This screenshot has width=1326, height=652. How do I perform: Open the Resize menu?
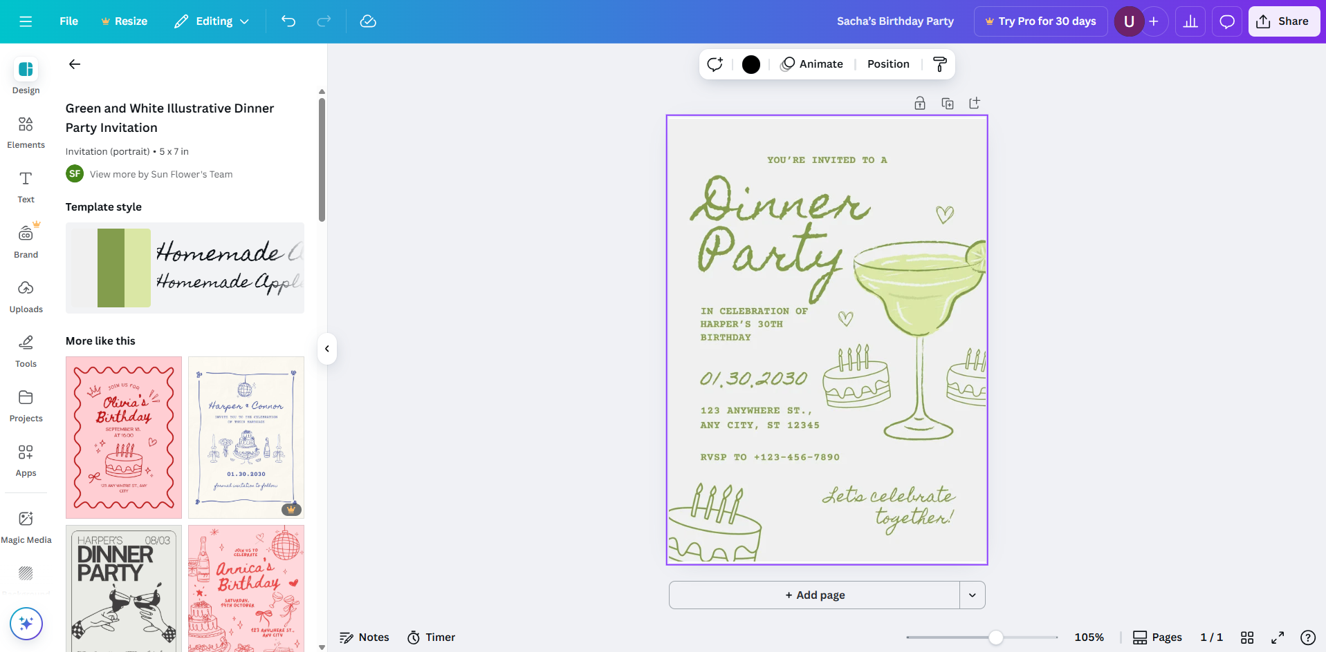pyautogui.click(x=124, y=21)
